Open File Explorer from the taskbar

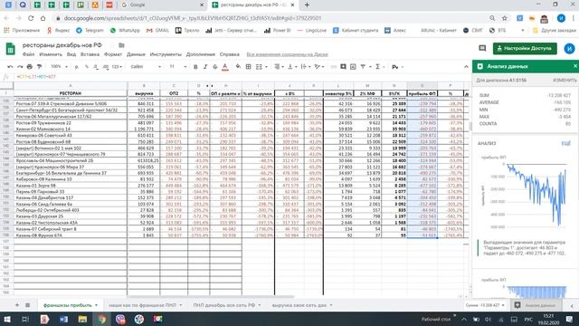(x=82, y=319)
